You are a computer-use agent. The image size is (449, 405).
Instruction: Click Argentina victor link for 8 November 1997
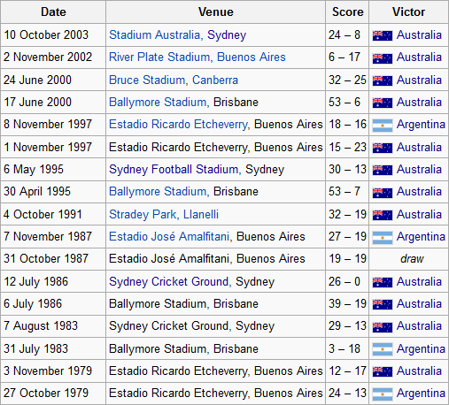coord(421,125)
